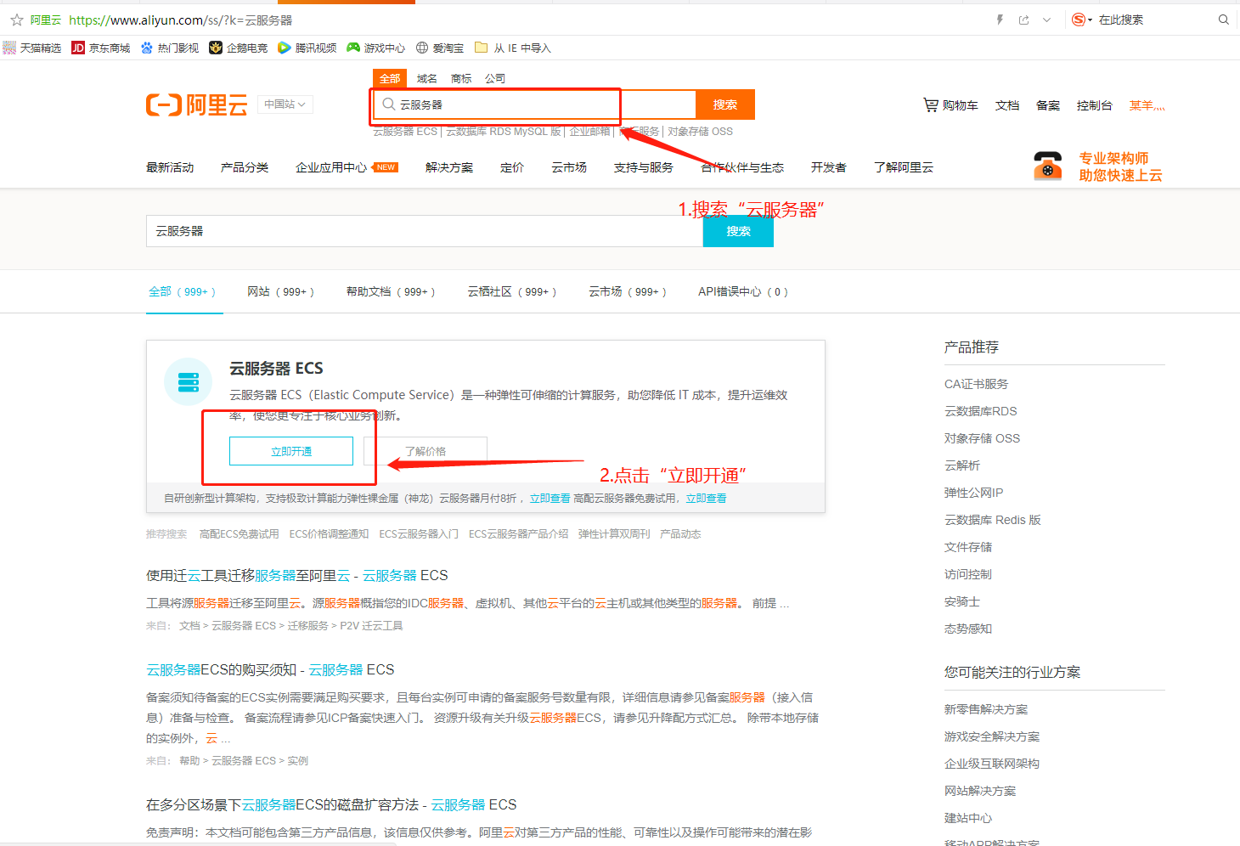Click the orange 搜索 button
The image size is (1240, 846).
pos(725,104)
